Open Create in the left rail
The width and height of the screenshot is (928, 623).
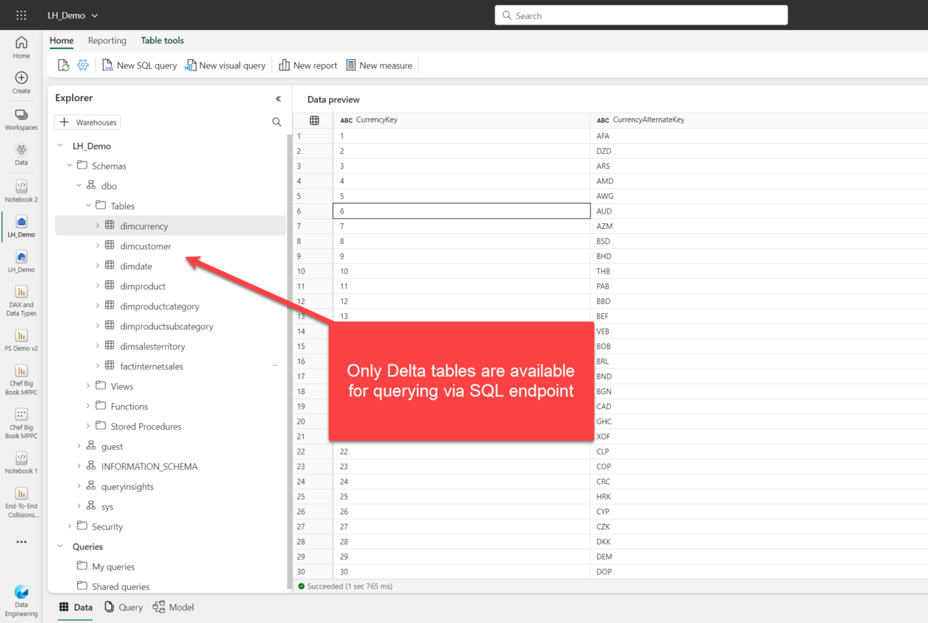pyautogui.click(x=21, y=83)
